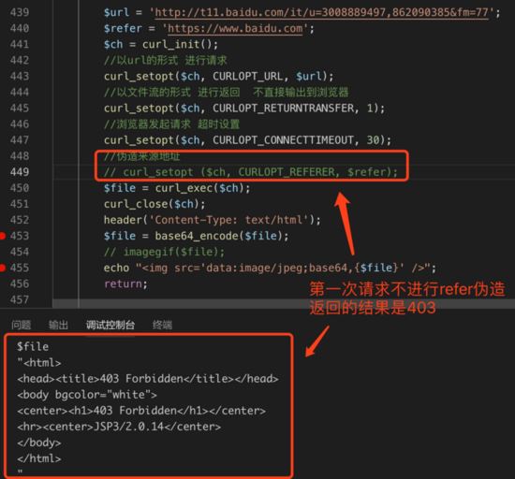Click the return; statement

point(125,283)
